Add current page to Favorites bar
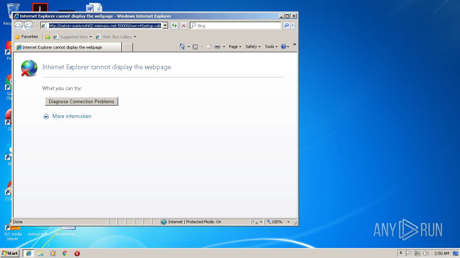 (x=47, y=37)
